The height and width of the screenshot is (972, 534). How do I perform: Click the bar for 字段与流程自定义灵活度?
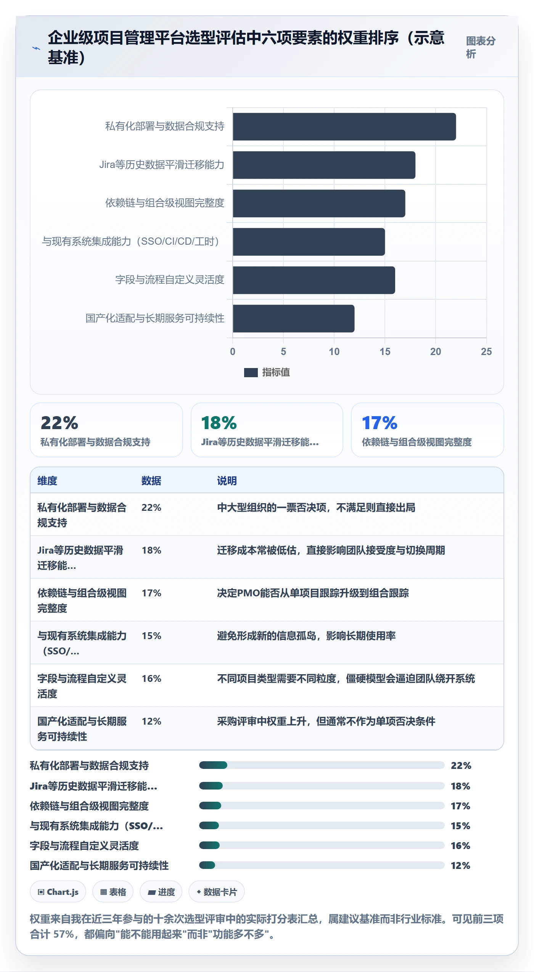[x=314, y=280]
